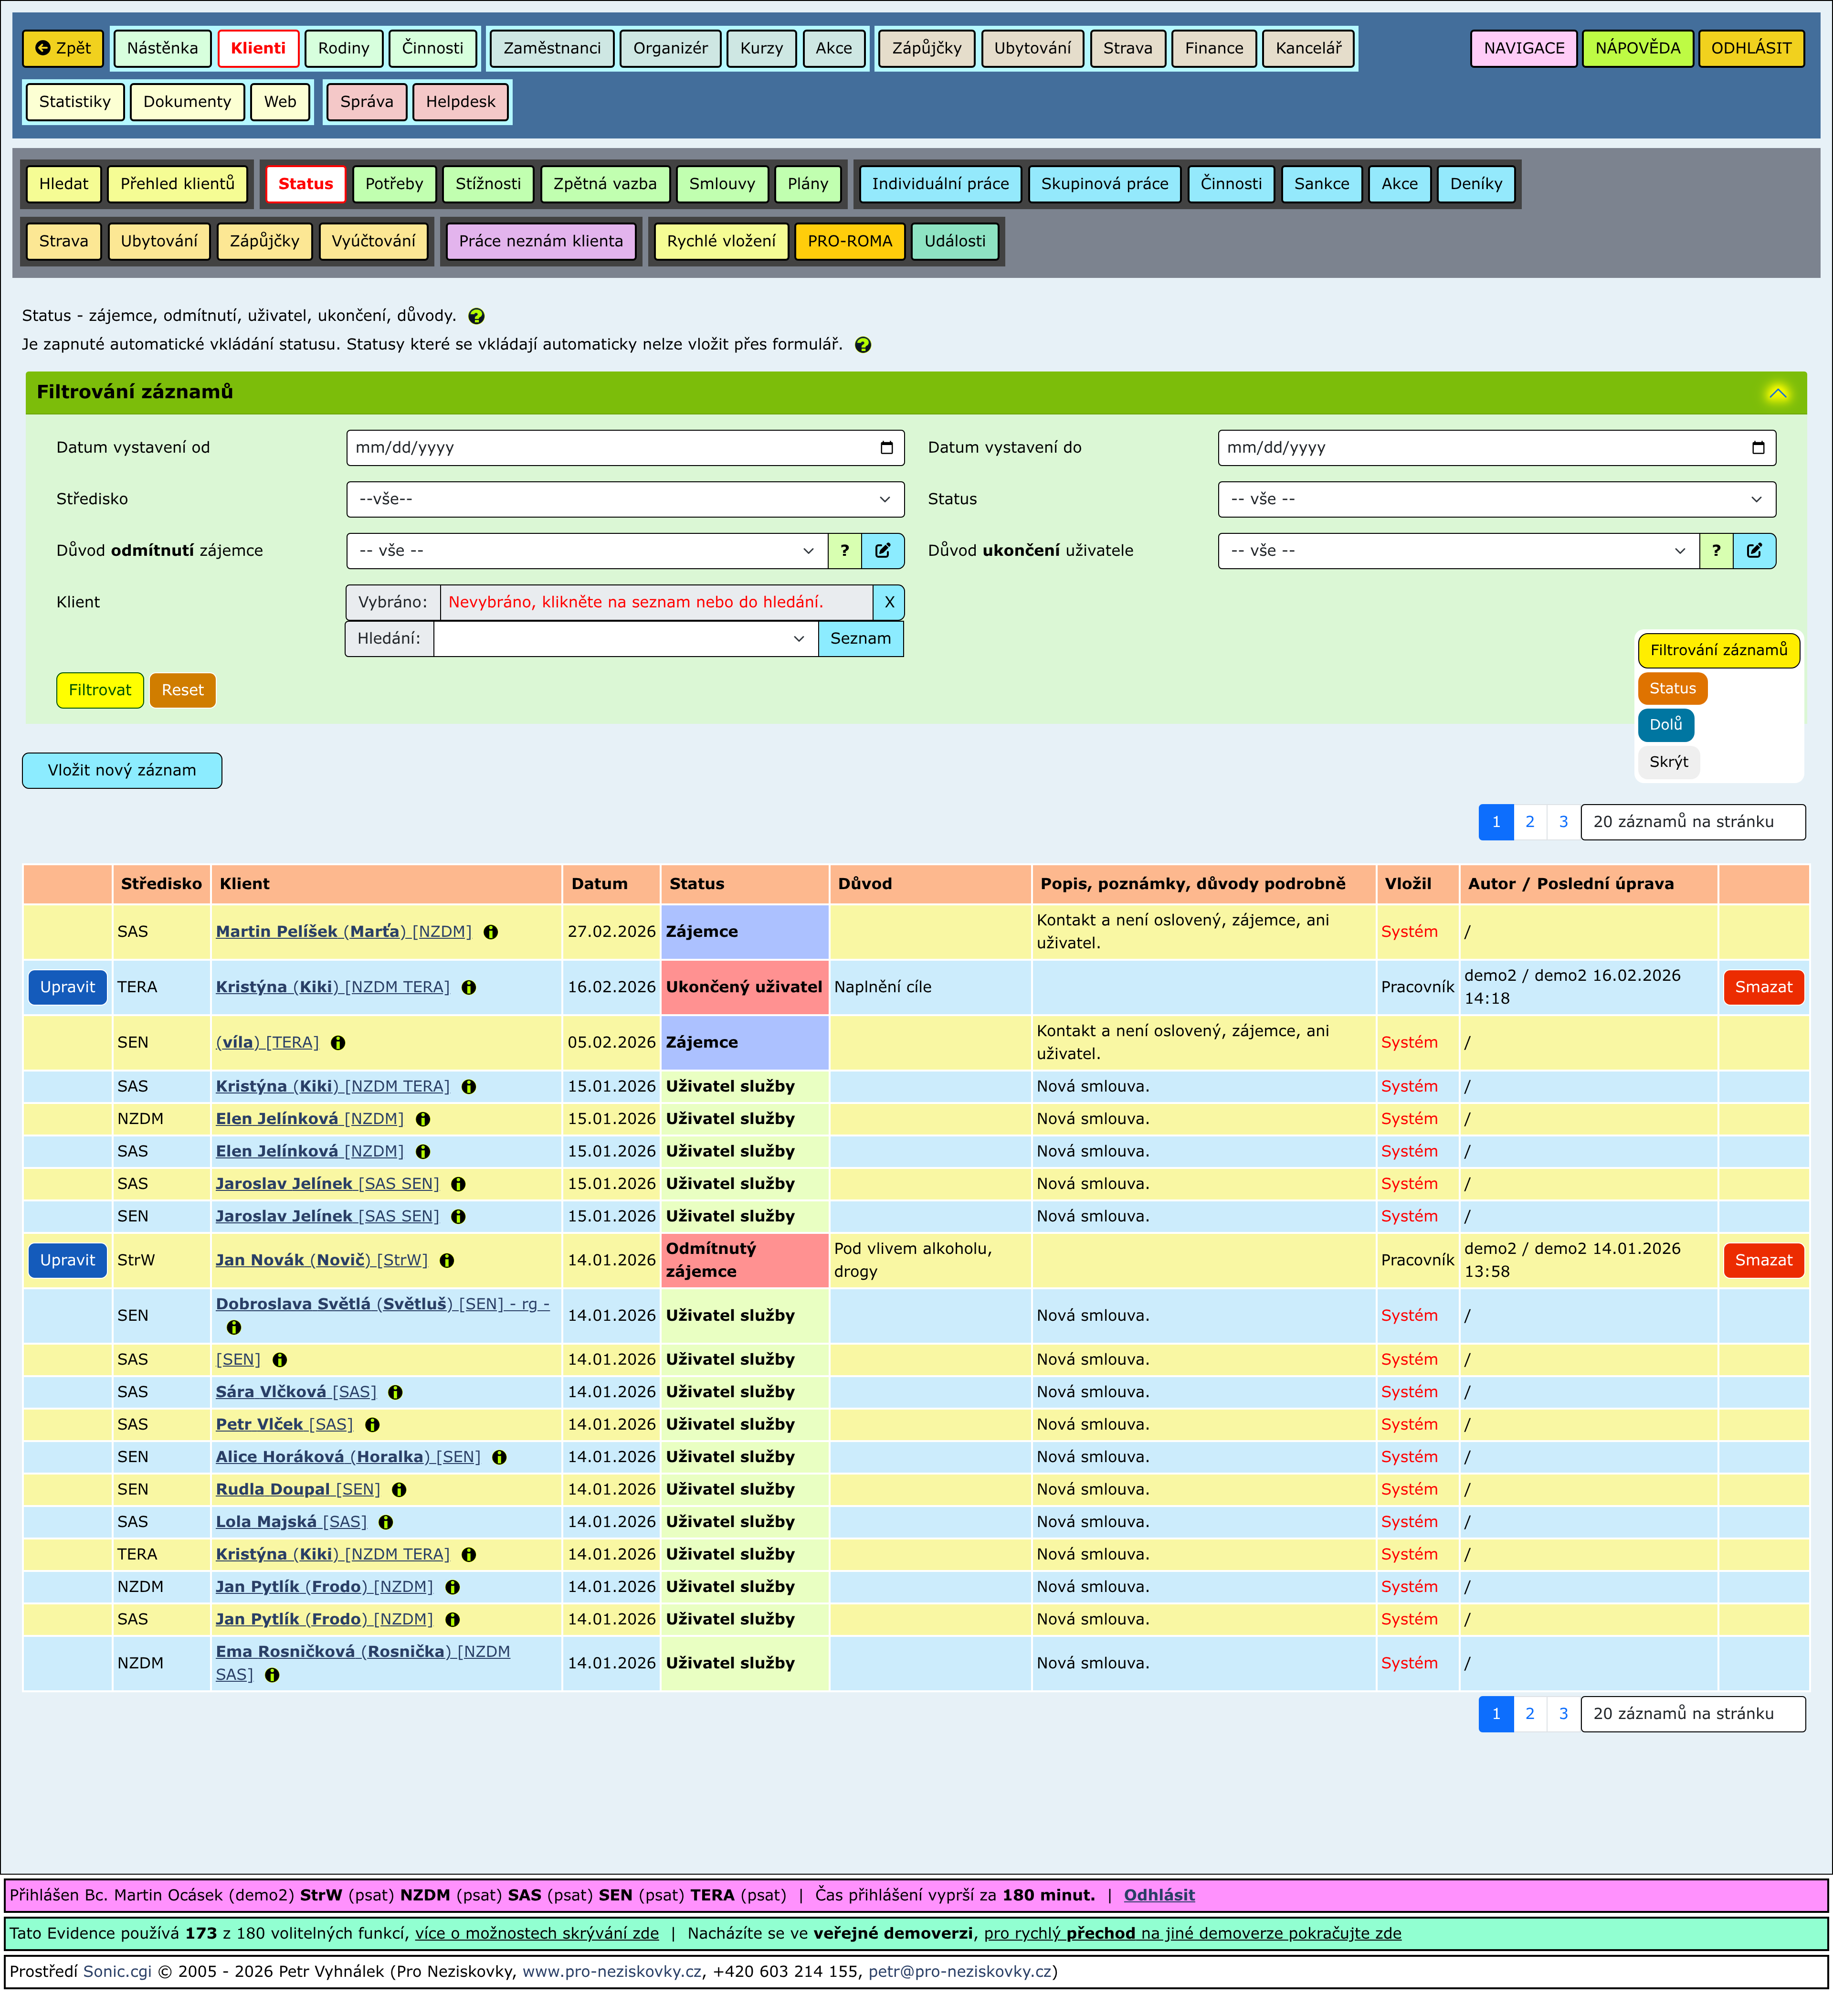This screenshot has width=1833, height=2016.
Task: Open the Středisko dropdown
Action: pos(625,500)
